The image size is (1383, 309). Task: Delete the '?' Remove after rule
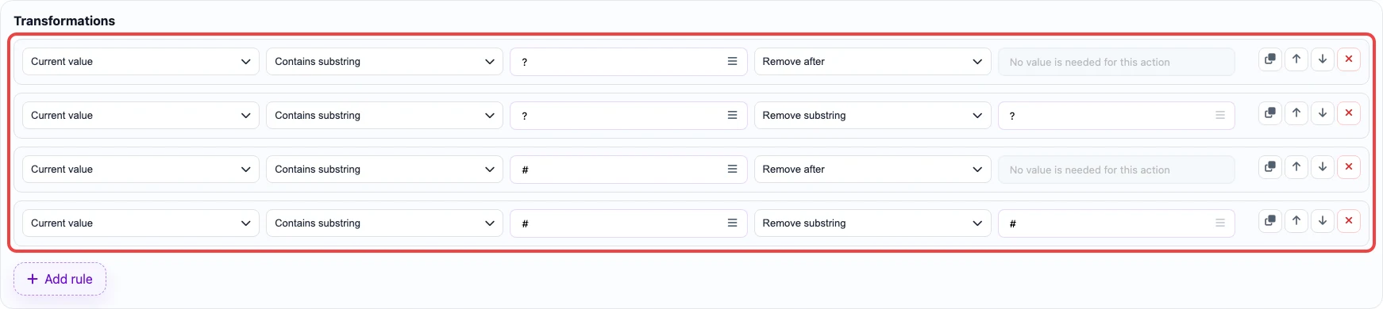(1349, 59)
